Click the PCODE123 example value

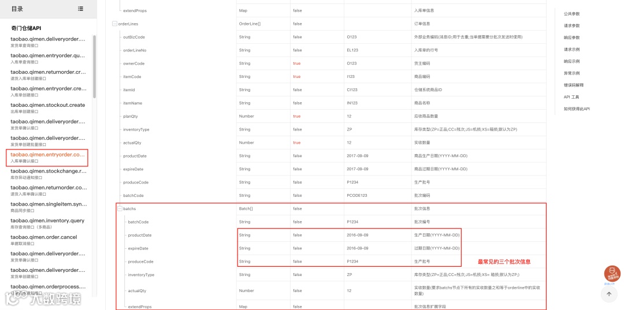coord(357,196)
